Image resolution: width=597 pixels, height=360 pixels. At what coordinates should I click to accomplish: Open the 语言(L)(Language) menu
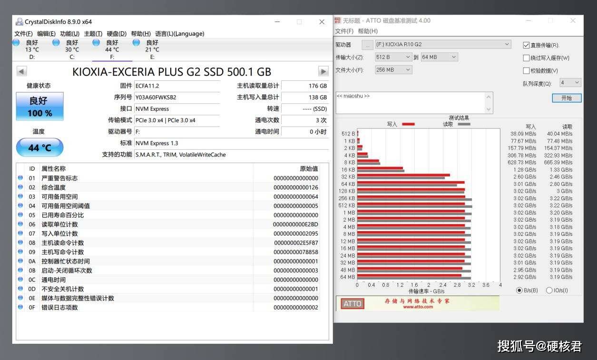click(x=179, y=34)
